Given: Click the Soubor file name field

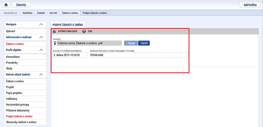Looking at the screenshot, I should pos(89,43).
